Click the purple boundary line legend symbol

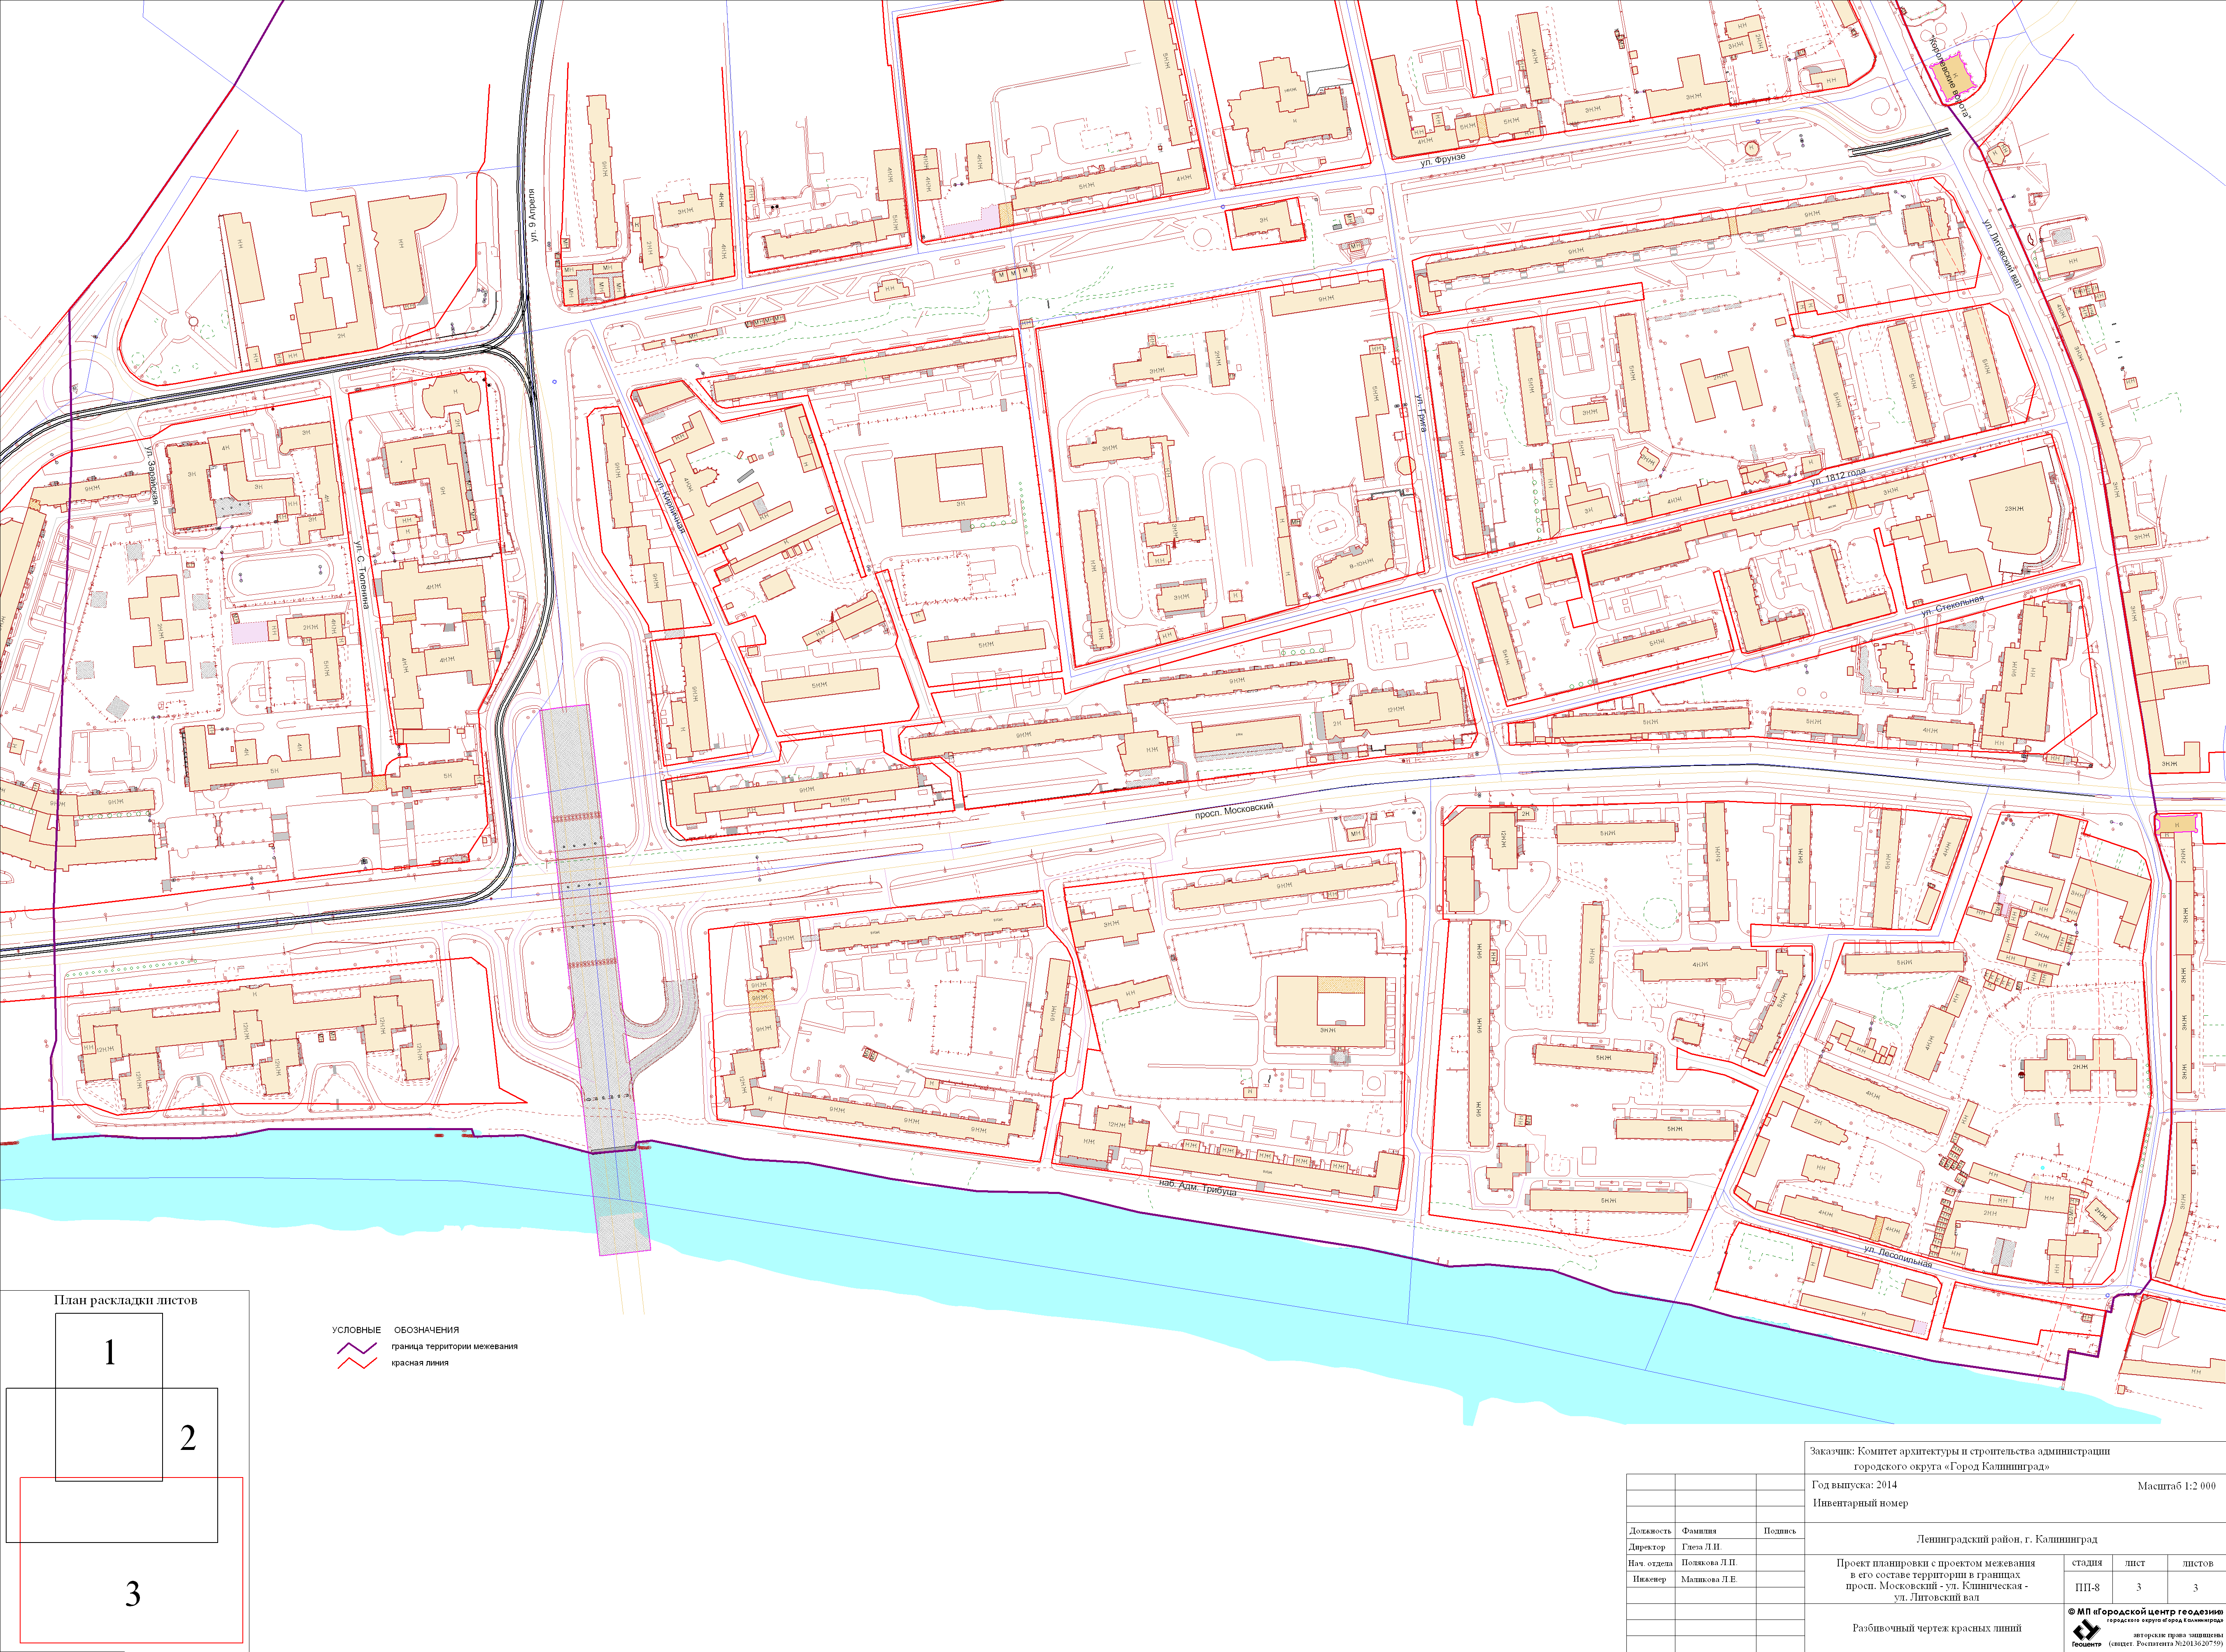click(357, 1347)
